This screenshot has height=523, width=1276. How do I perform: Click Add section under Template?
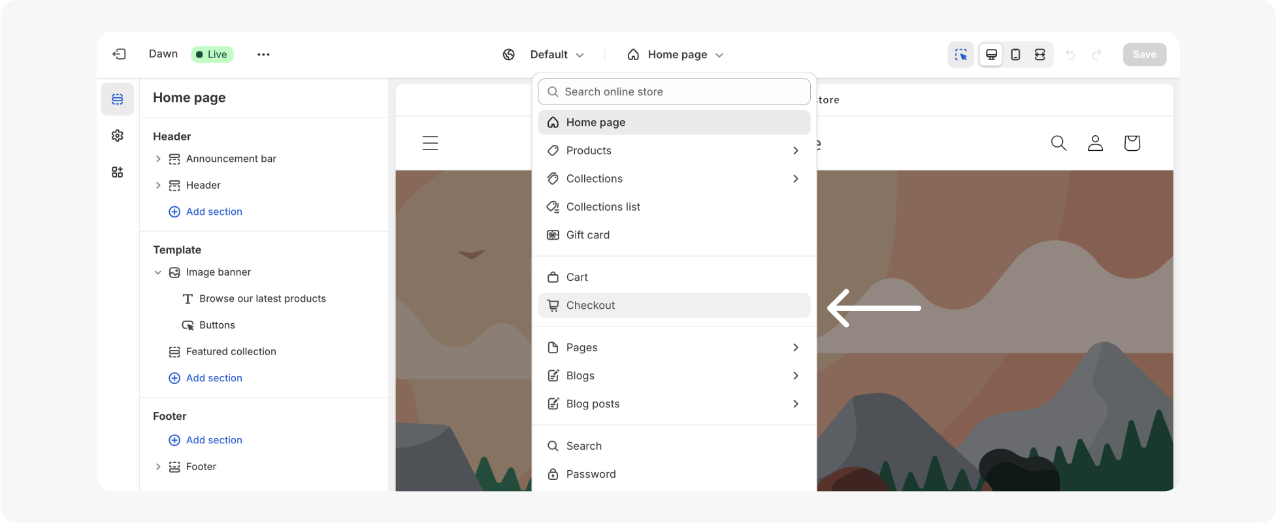214,378
